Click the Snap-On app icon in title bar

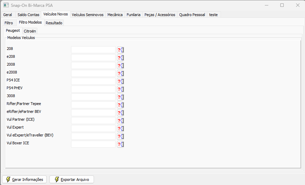pyautogui.click(x=6, y=5)
